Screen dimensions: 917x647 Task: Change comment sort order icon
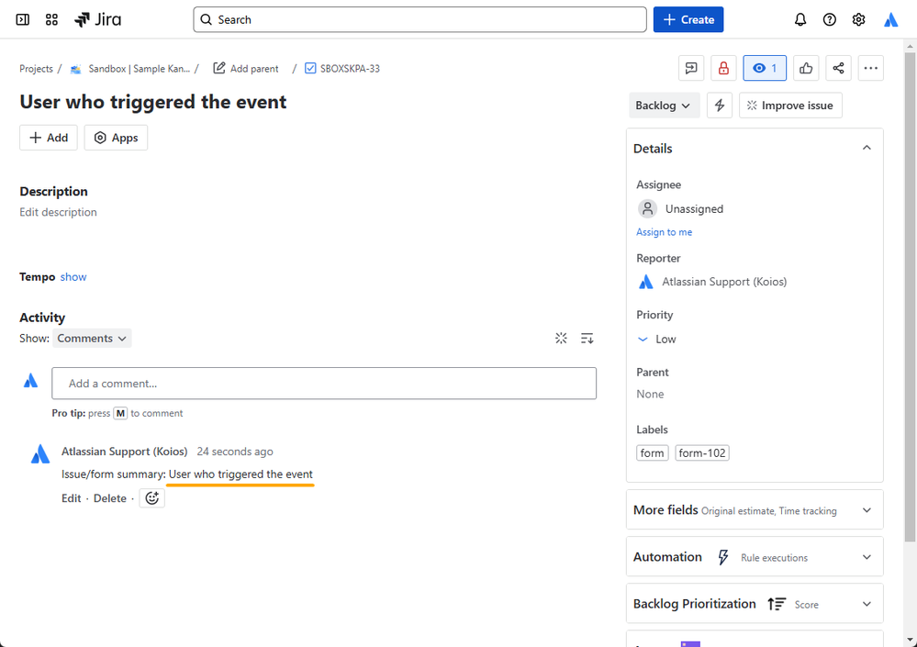587,339
